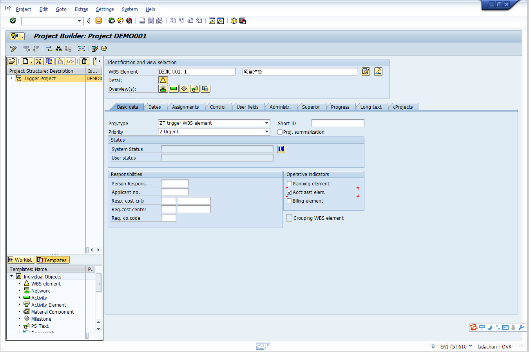
Task: Click the hierarchy graphic icon
Action: coord(58,48)
